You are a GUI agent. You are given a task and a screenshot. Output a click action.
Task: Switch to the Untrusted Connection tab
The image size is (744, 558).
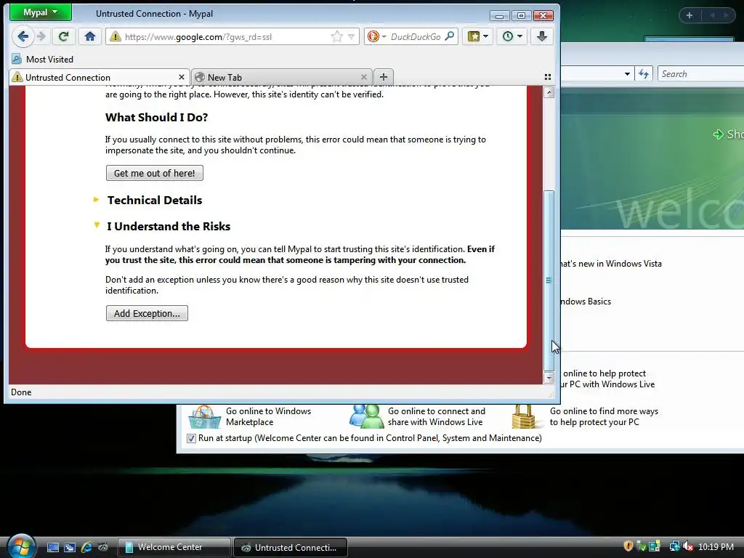pyautogui.click(x=99, y=77)
